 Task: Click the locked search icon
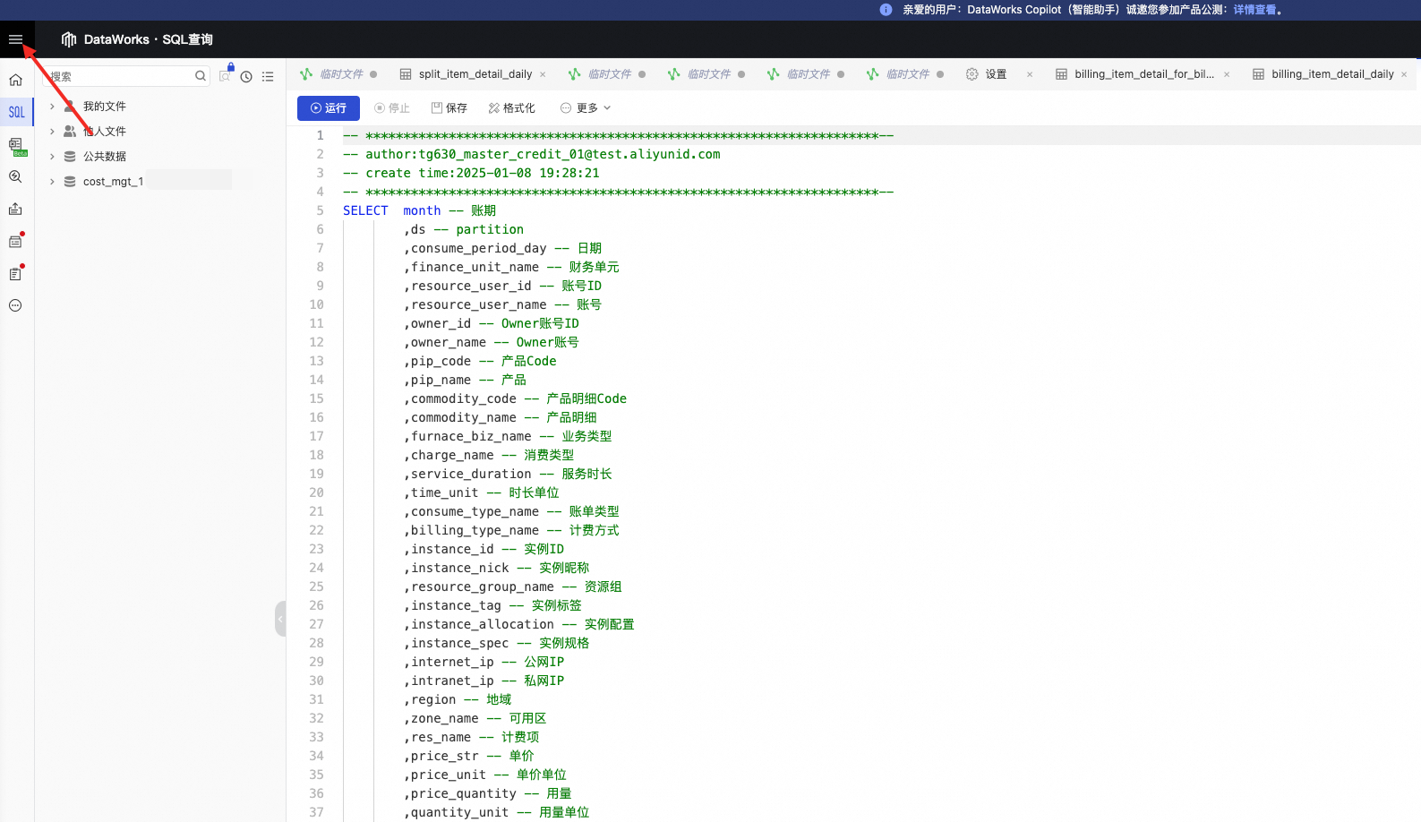[227, 73]
